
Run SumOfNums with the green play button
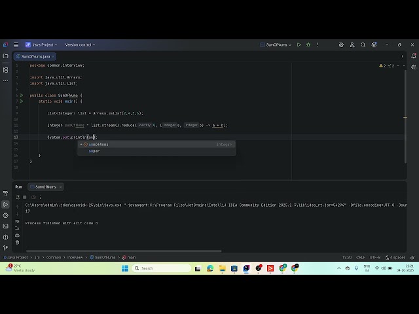(x=299, y=45)
